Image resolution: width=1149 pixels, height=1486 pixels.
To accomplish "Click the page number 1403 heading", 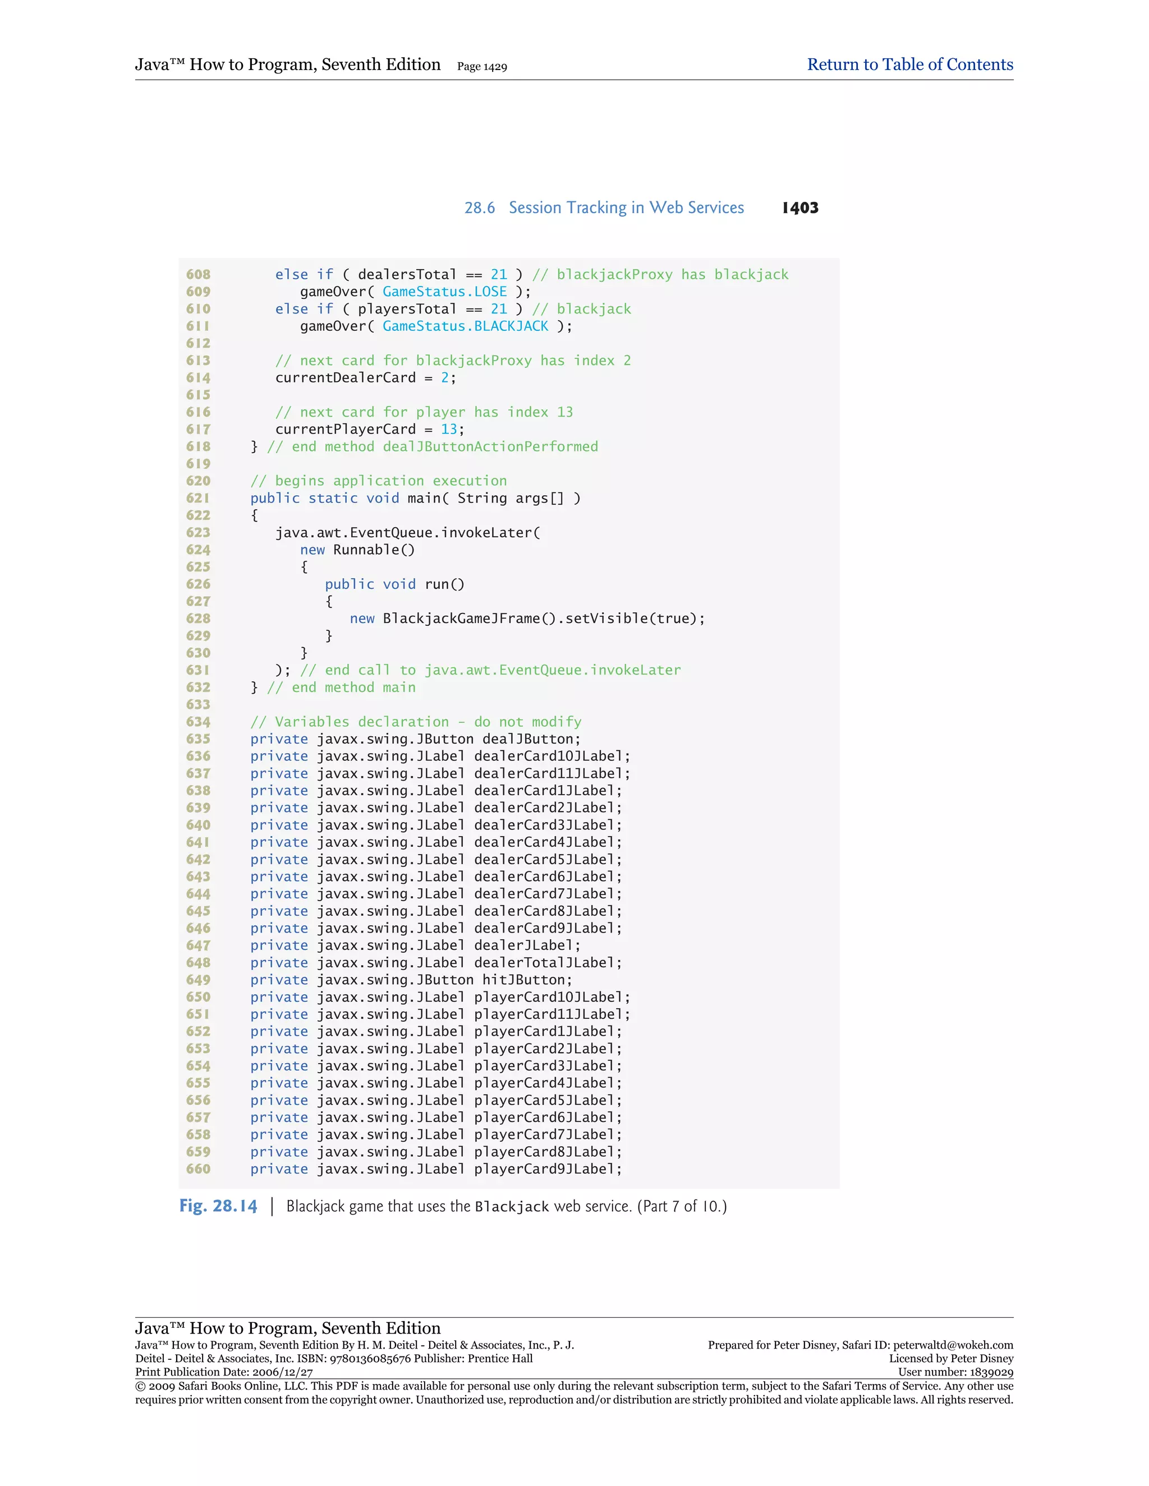I will coord(800,208).
